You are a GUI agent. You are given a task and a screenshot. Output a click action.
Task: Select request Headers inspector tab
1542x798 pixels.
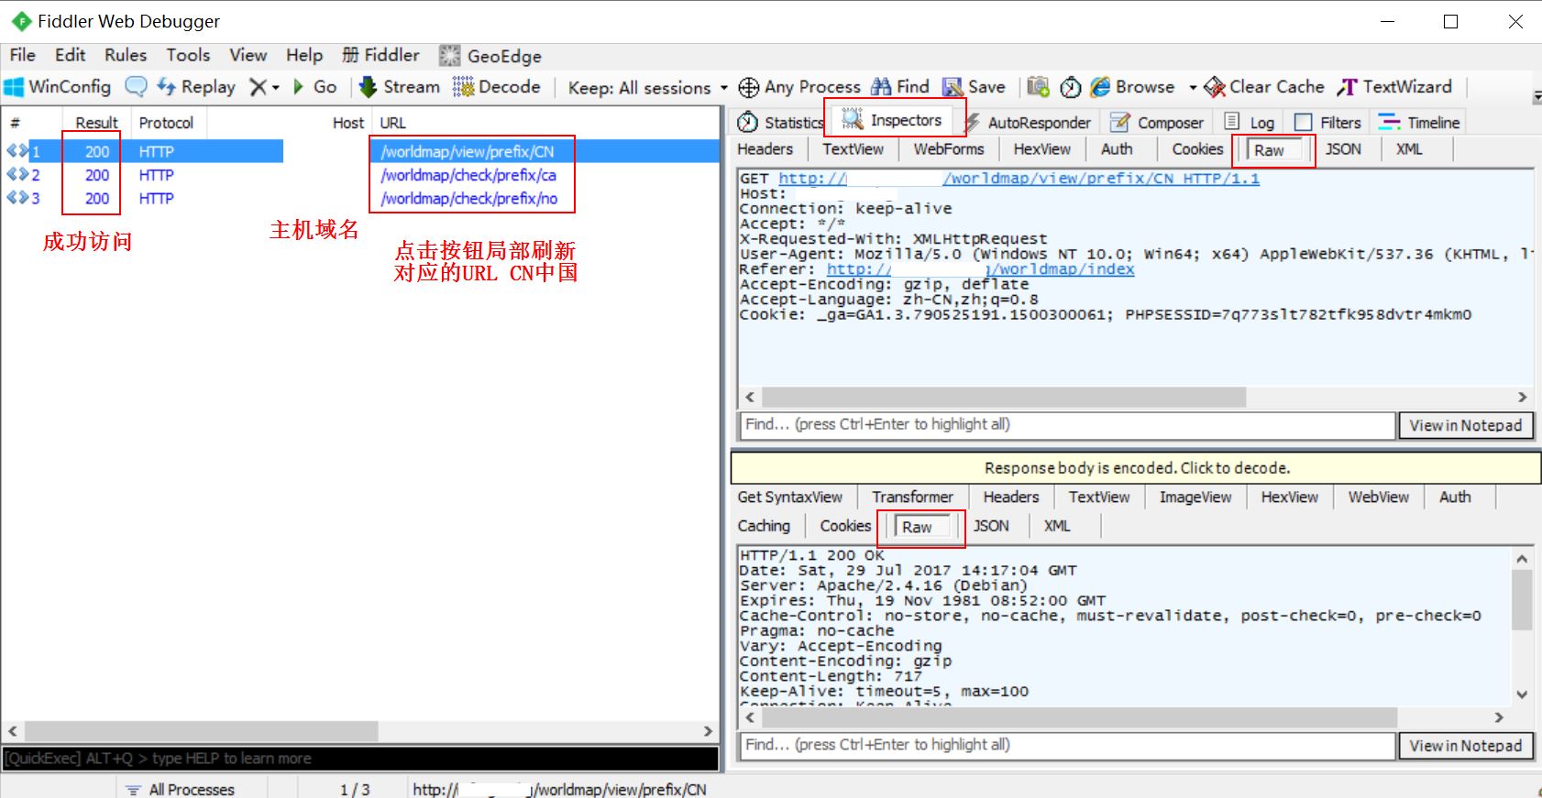click(765, 149)
